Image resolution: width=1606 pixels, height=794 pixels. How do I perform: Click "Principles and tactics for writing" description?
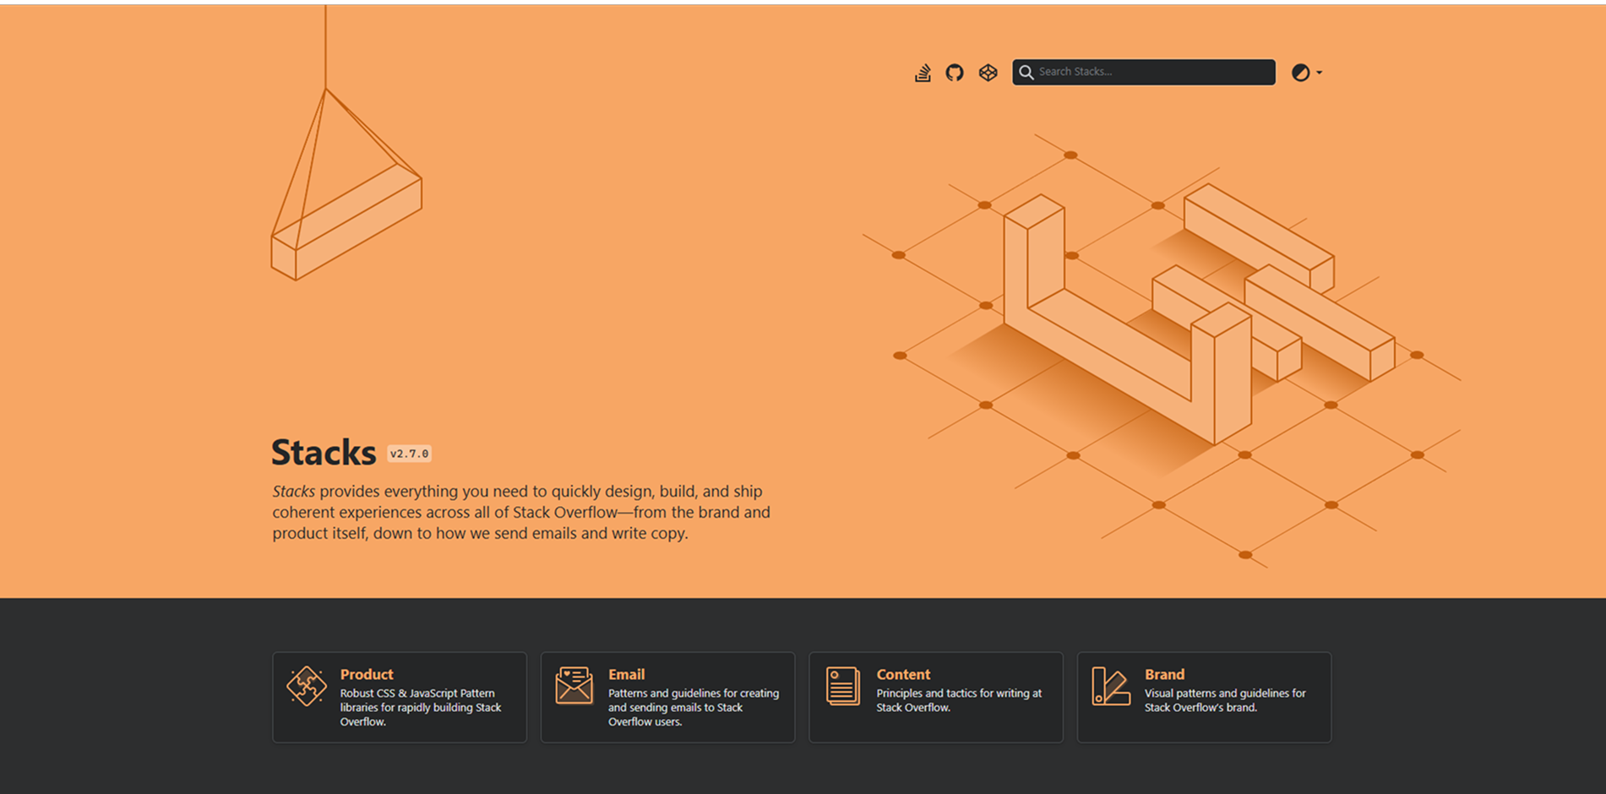(959, 700)
